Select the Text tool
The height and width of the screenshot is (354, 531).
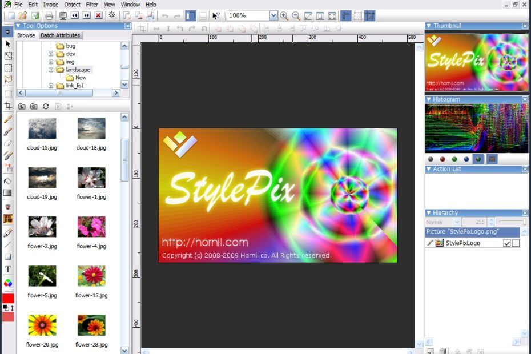[x=8, y=269]
